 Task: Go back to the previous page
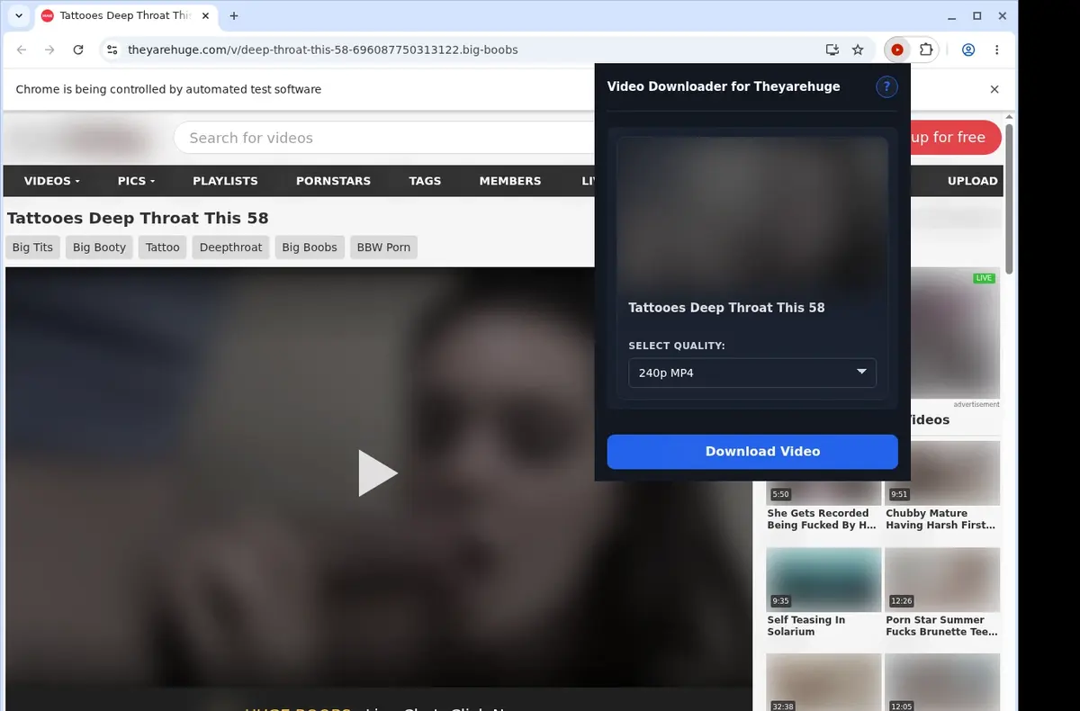[x=22, y=49]
